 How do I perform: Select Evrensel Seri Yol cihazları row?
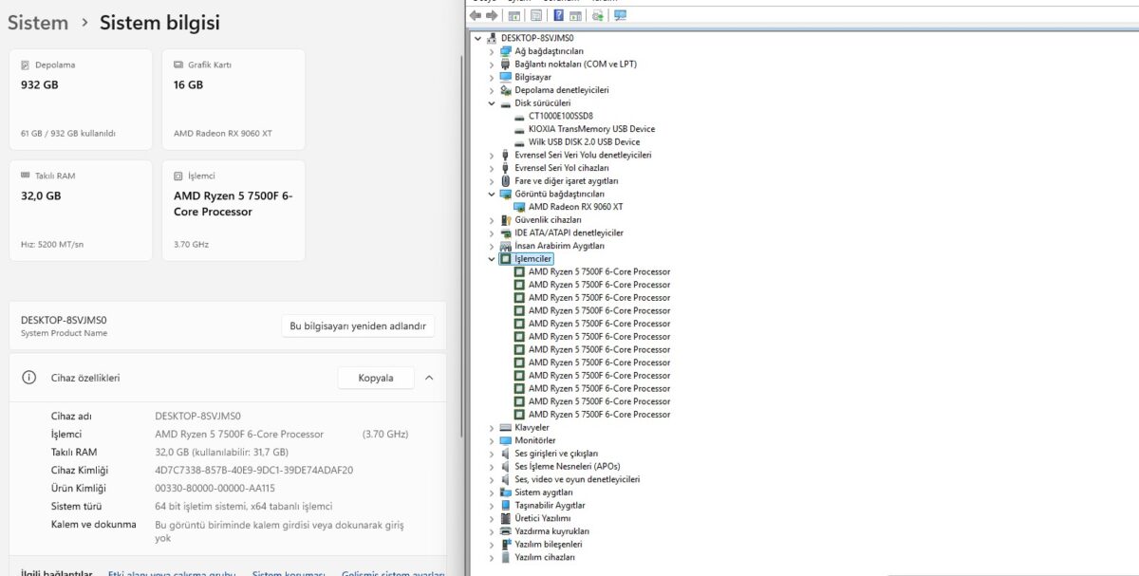[x=562, y=168]
